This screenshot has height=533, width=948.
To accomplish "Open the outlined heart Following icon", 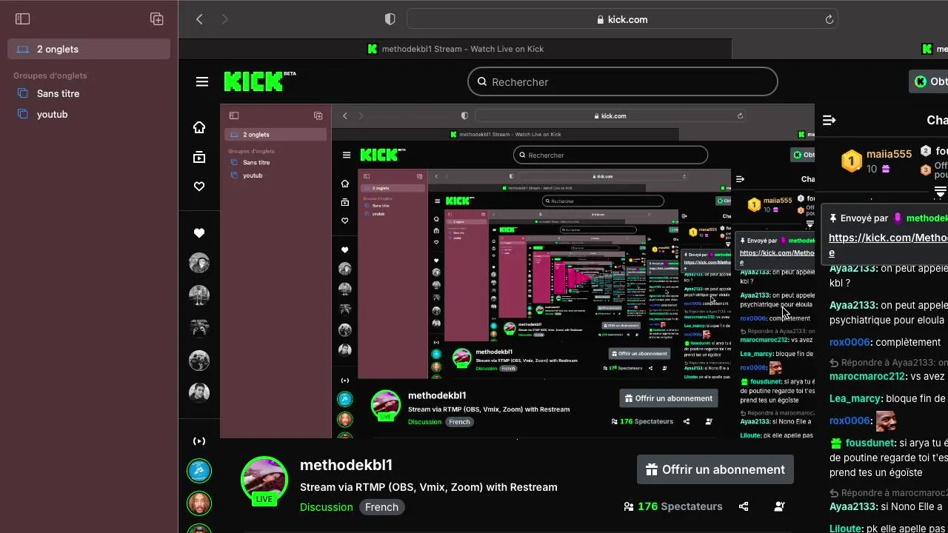I will tap(199, 187).
